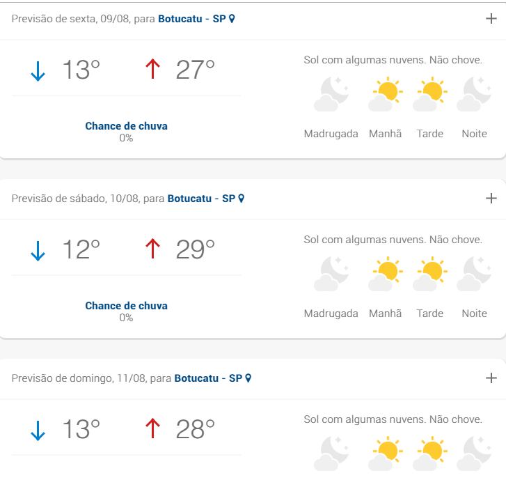Select Saturday Manhã sun-cloud icon

[386, 274]
